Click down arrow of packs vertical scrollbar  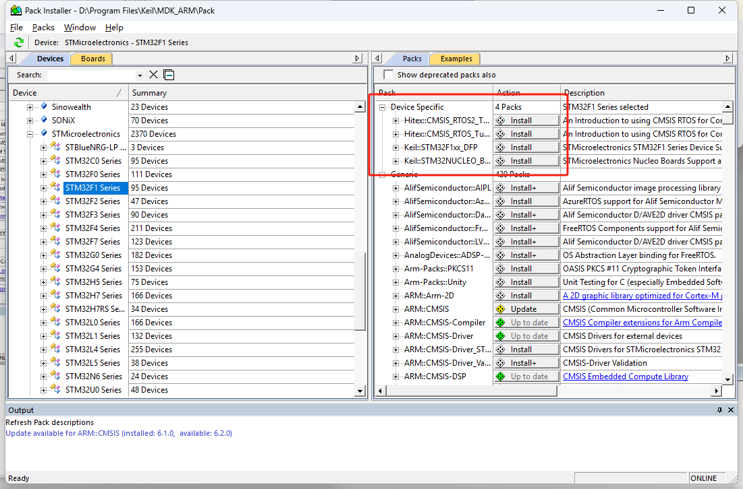(x=728, y=379)
